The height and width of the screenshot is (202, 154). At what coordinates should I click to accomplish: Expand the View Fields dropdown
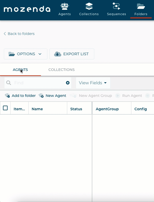[x=93, y=83]
